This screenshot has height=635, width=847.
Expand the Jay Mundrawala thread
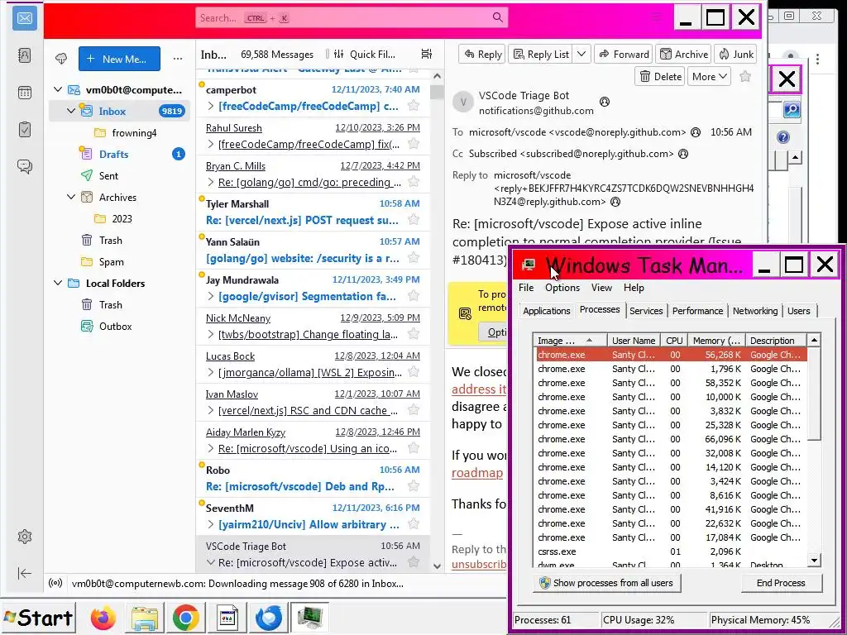click(211, 296)
